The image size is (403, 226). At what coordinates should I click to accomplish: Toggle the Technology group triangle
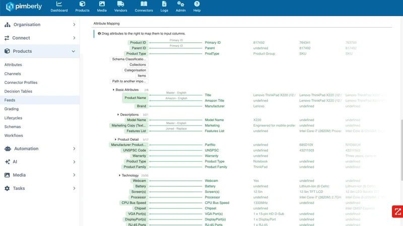click(x=119, y=175)
